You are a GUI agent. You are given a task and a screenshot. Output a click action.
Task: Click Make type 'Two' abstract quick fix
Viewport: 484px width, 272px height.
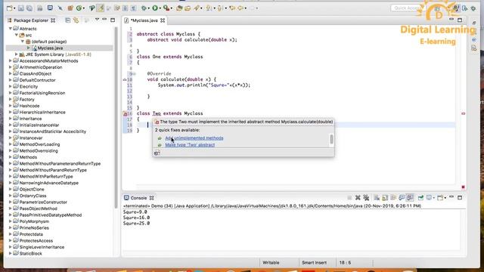[x=190, y=145]
